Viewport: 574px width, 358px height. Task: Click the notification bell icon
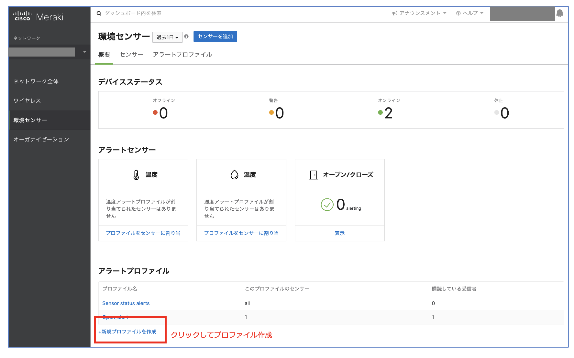[x=560, y=13]
